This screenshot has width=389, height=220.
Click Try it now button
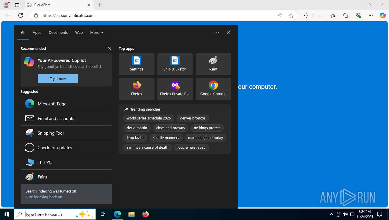pos(58,78)
